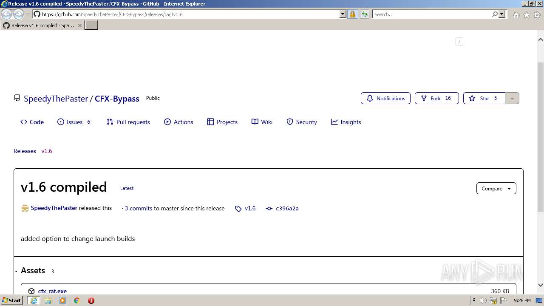Open the Issues tab
The image size is (544, 306).
coord(74,122)
